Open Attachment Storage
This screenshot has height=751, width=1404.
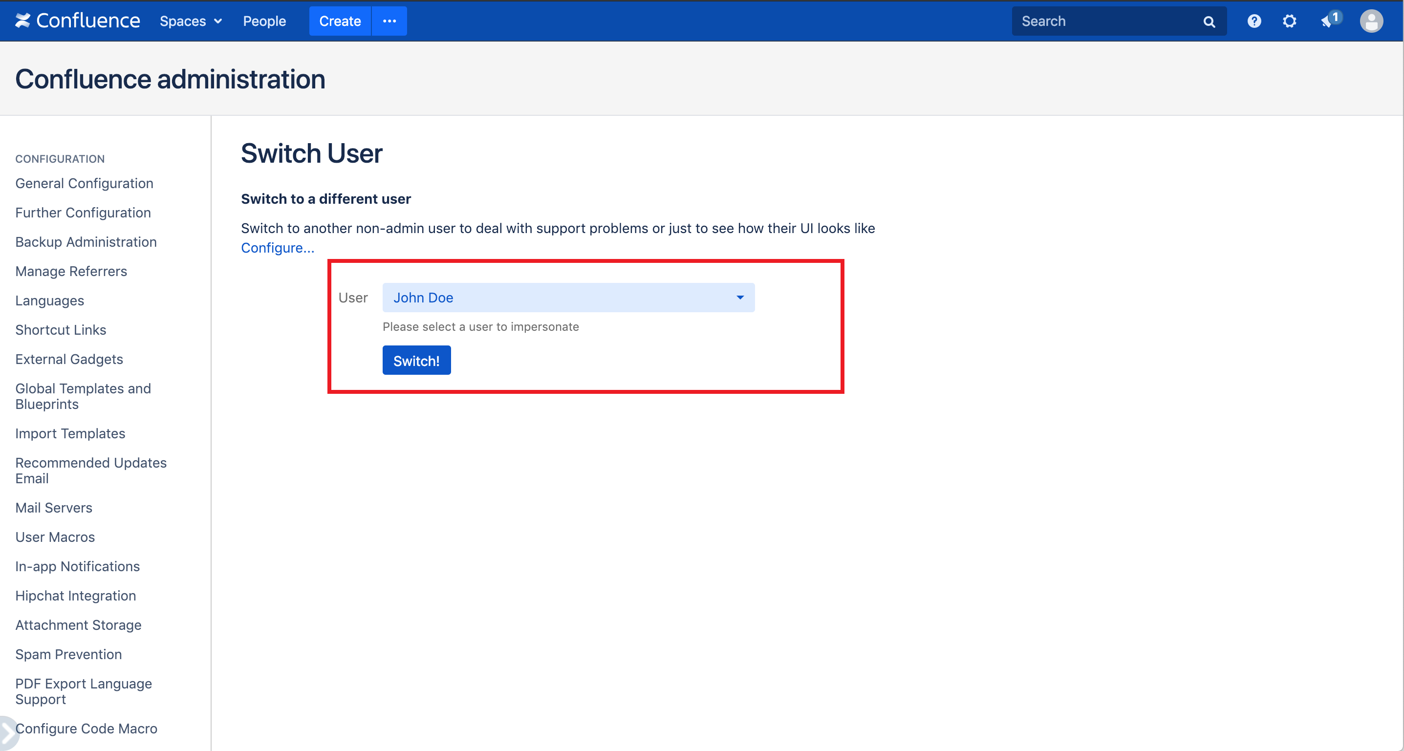point(78,625)
